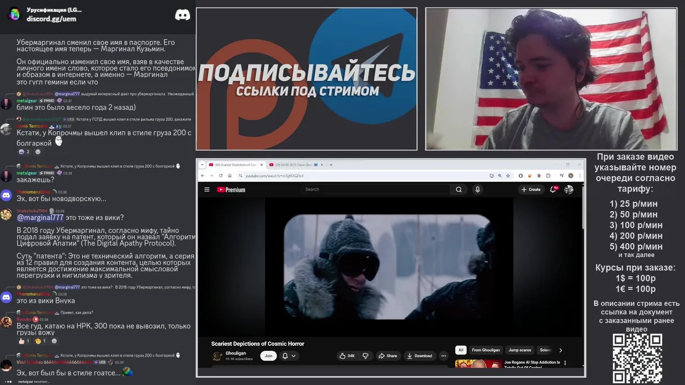
Task: Click the 41.4K subscribers text
Action: tap(239, 359)
